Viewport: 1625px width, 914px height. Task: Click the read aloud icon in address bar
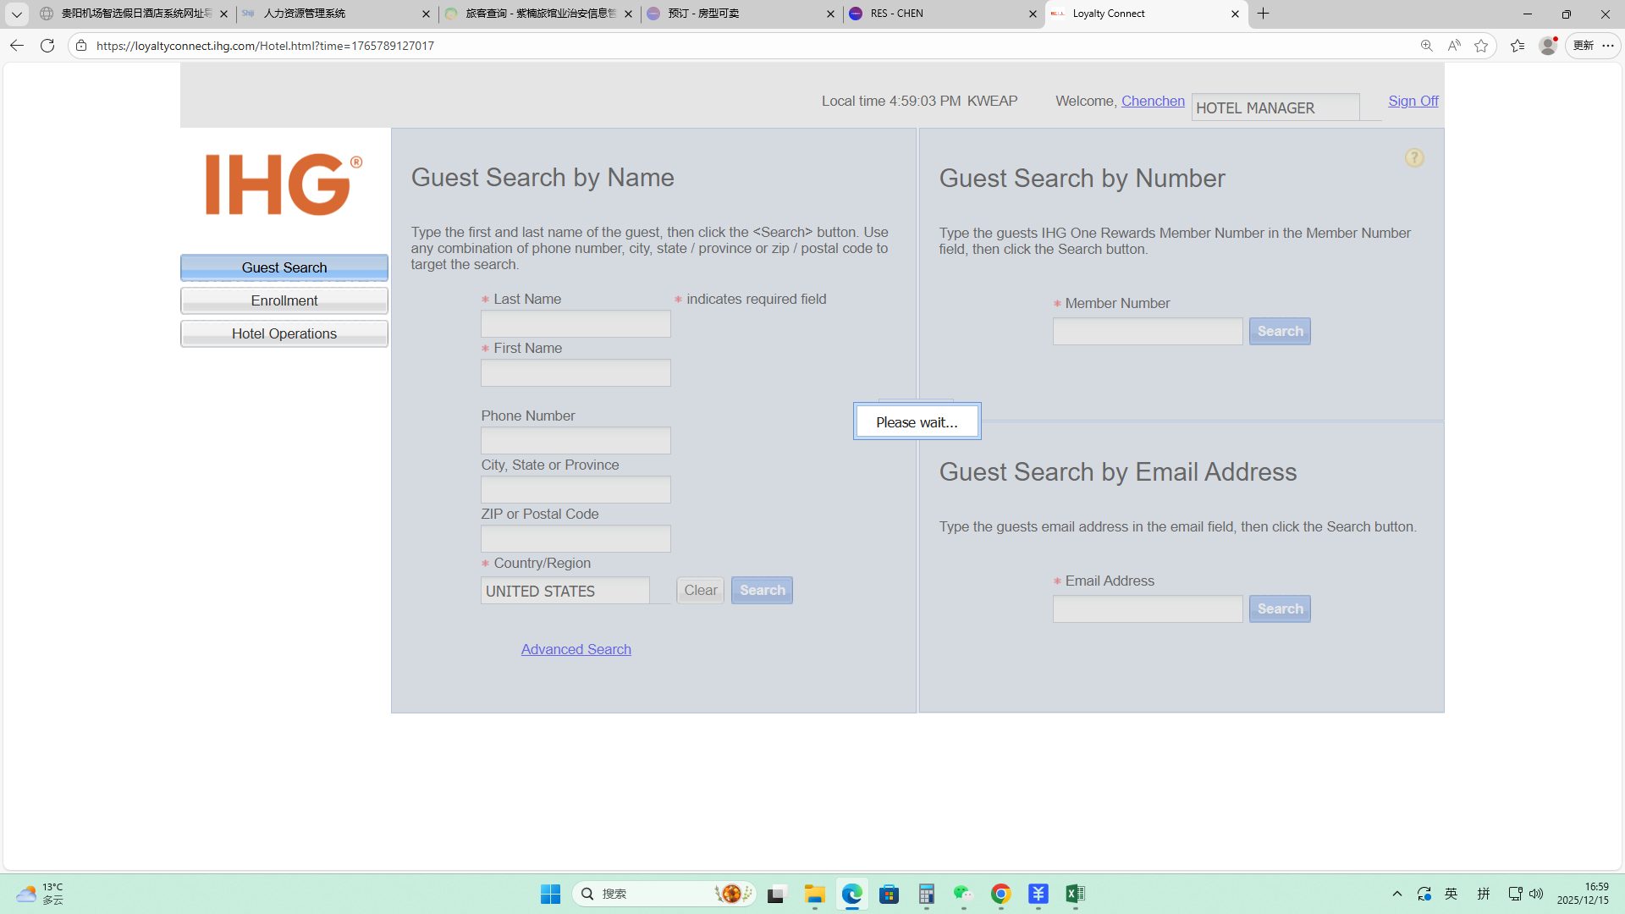click(1454, 46)
